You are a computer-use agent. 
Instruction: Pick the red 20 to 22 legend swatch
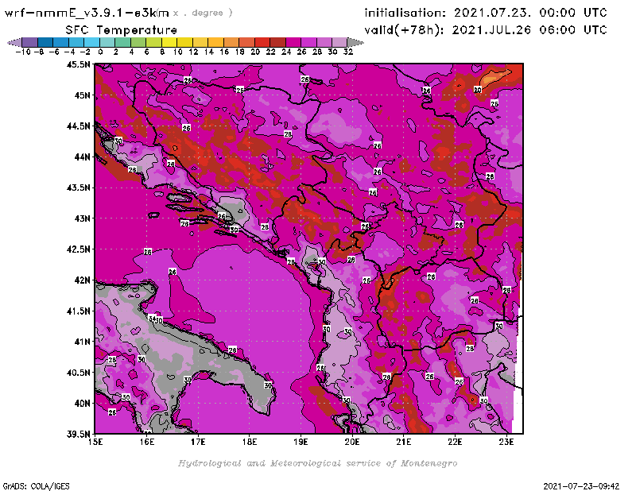[262, 42]
